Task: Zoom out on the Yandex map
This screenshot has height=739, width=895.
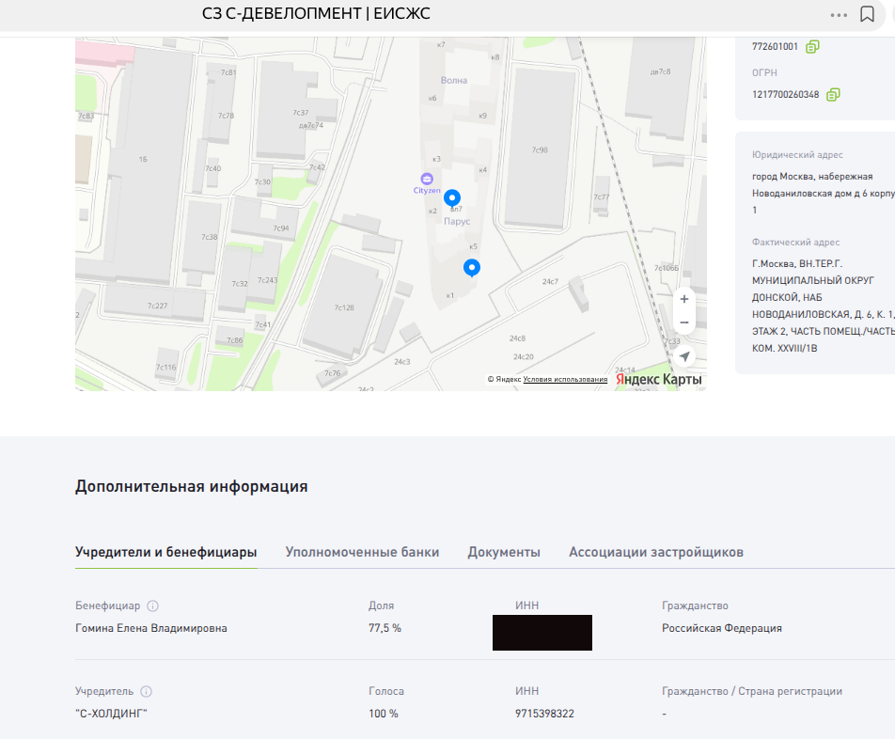Action: (684, 322)
